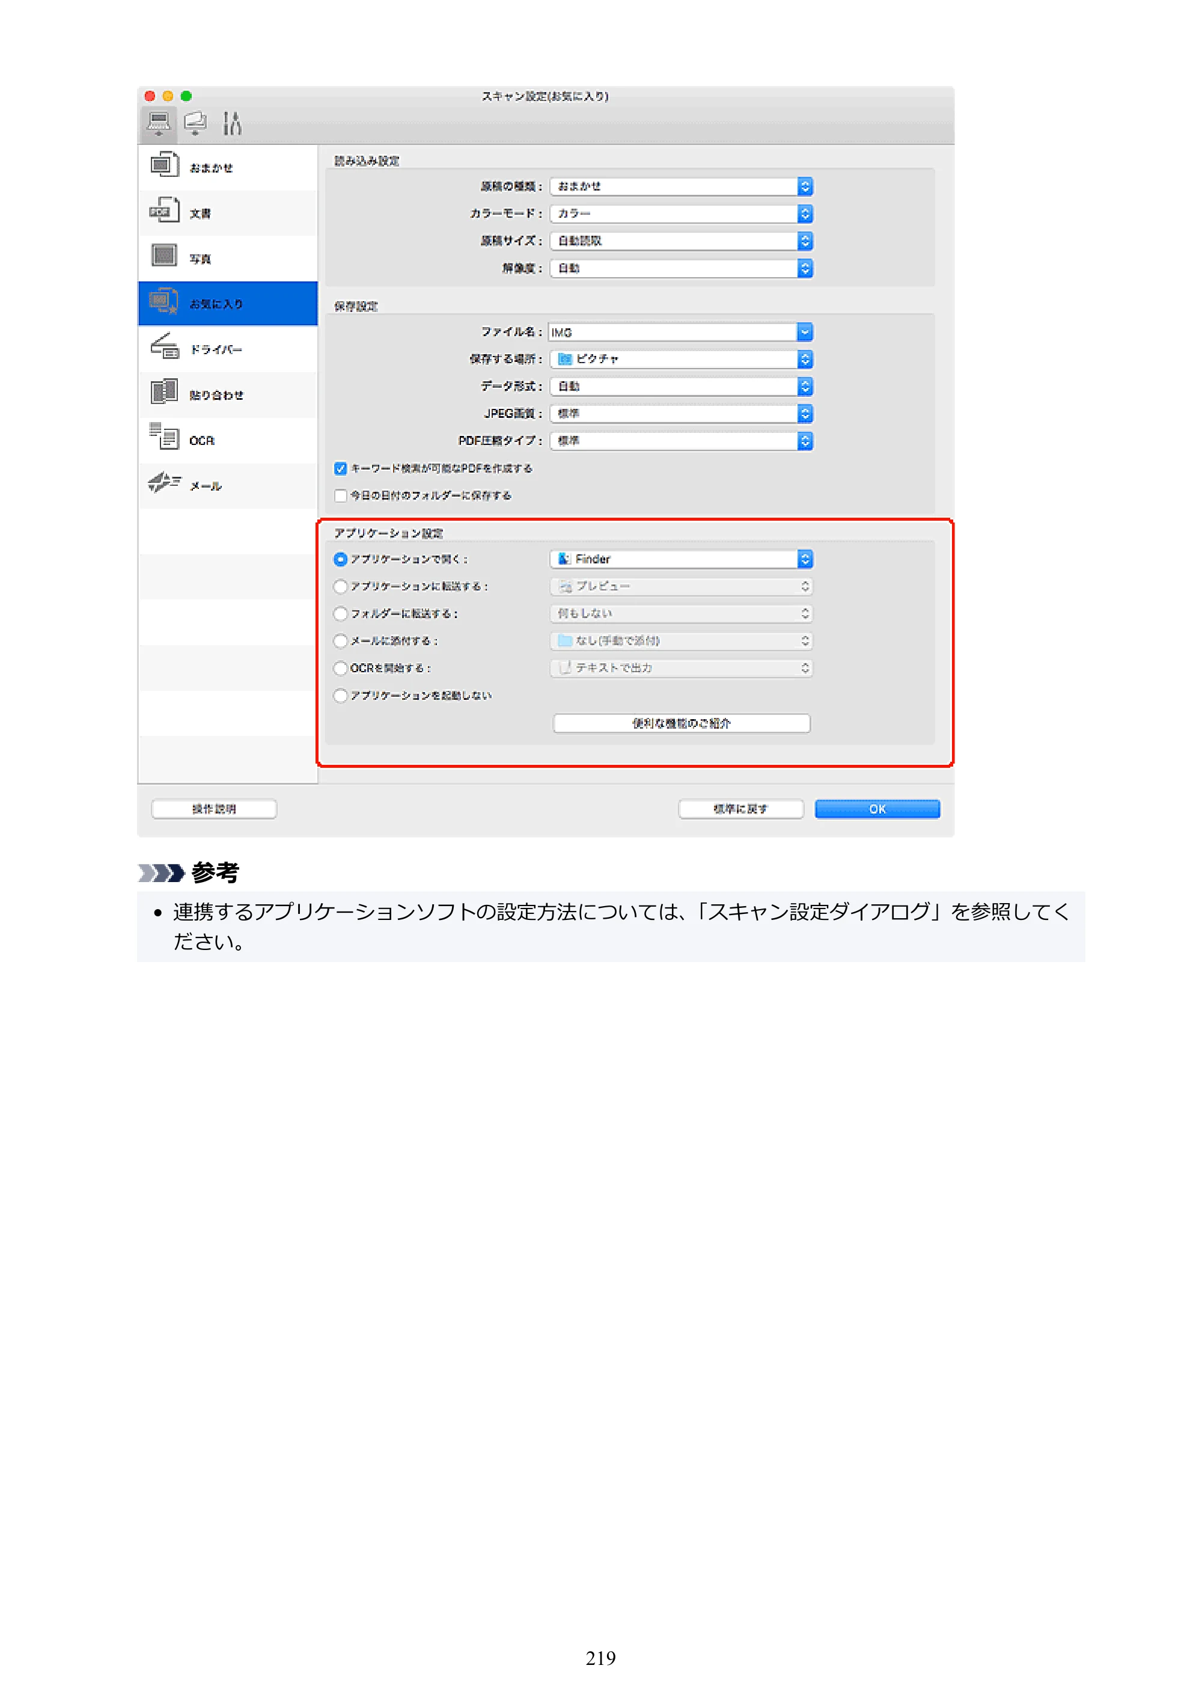Open the カラーモード dropdown

tap(682, 213)
